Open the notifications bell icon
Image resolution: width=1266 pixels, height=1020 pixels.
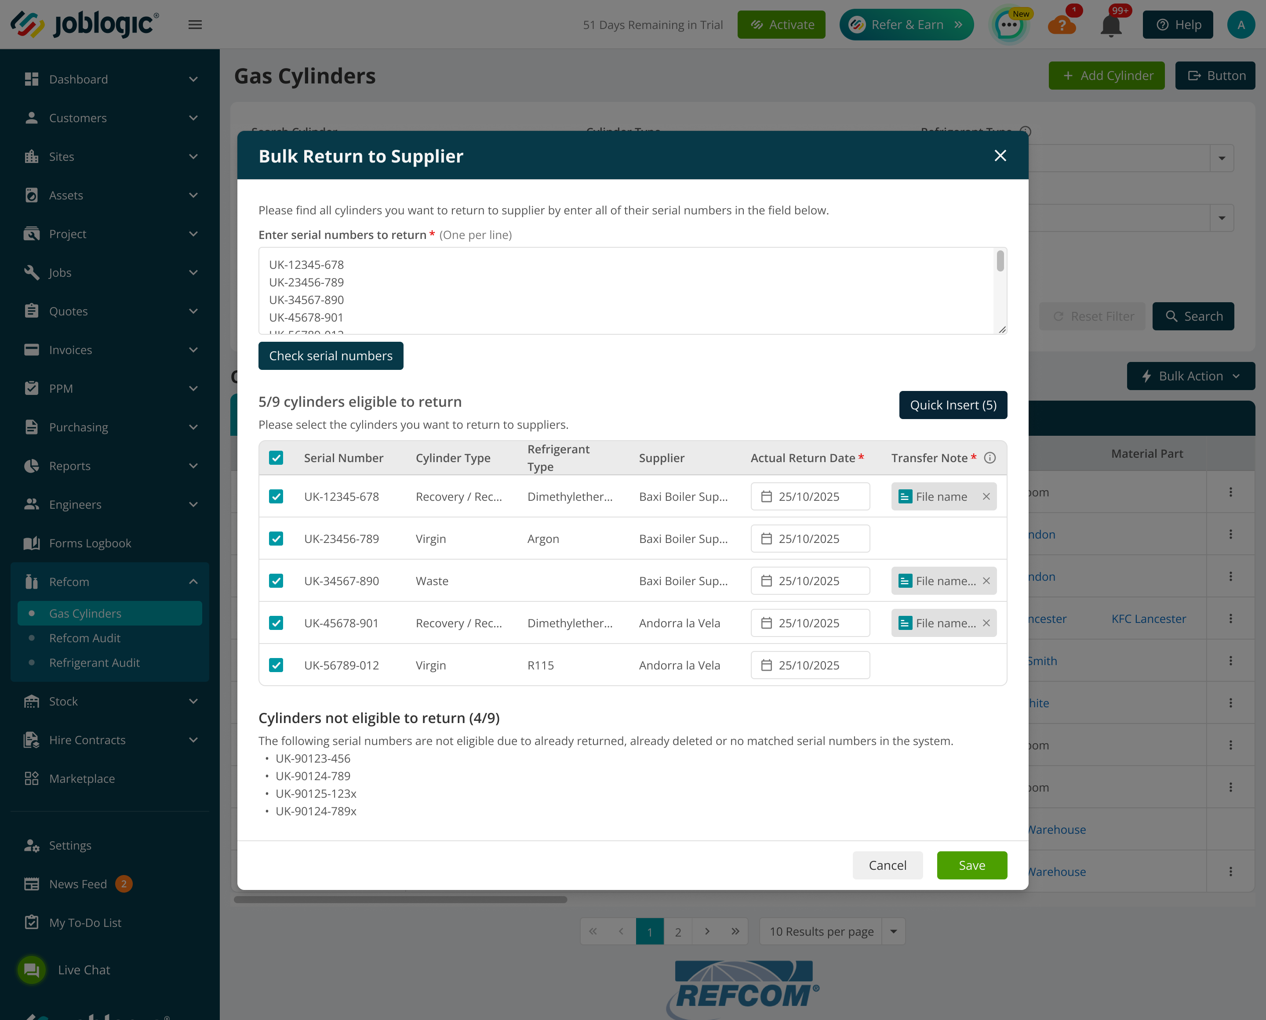click(x=1111, y=25)
